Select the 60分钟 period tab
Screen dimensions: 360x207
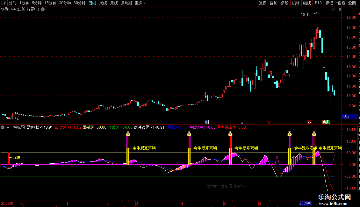click(79, 3)
